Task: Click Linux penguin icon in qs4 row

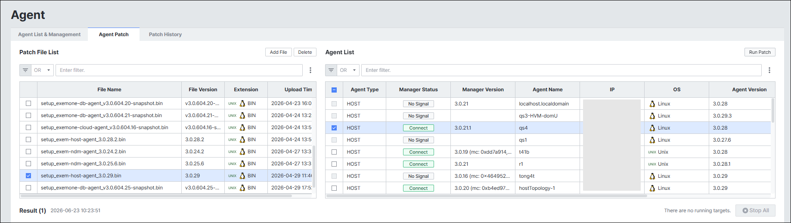Action: pyautogui.click(x=652, y=128)
